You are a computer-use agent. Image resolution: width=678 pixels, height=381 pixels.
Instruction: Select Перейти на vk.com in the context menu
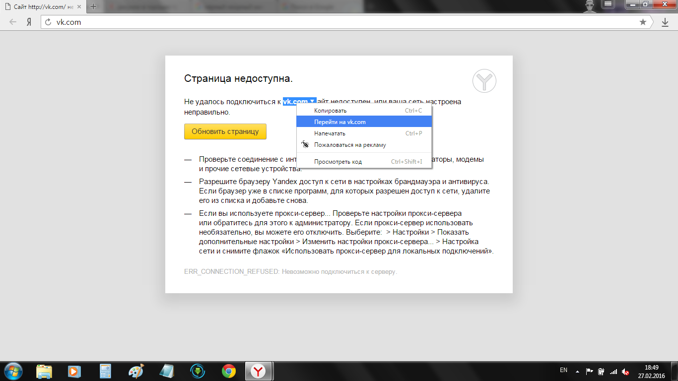pos(339,122)
